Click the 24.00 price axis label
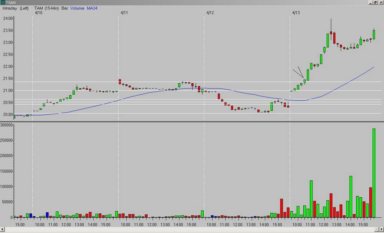 [8, 18]
